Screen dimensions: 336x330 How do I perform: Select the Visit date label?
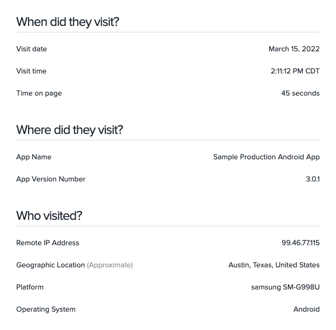(x=31, y=49)
